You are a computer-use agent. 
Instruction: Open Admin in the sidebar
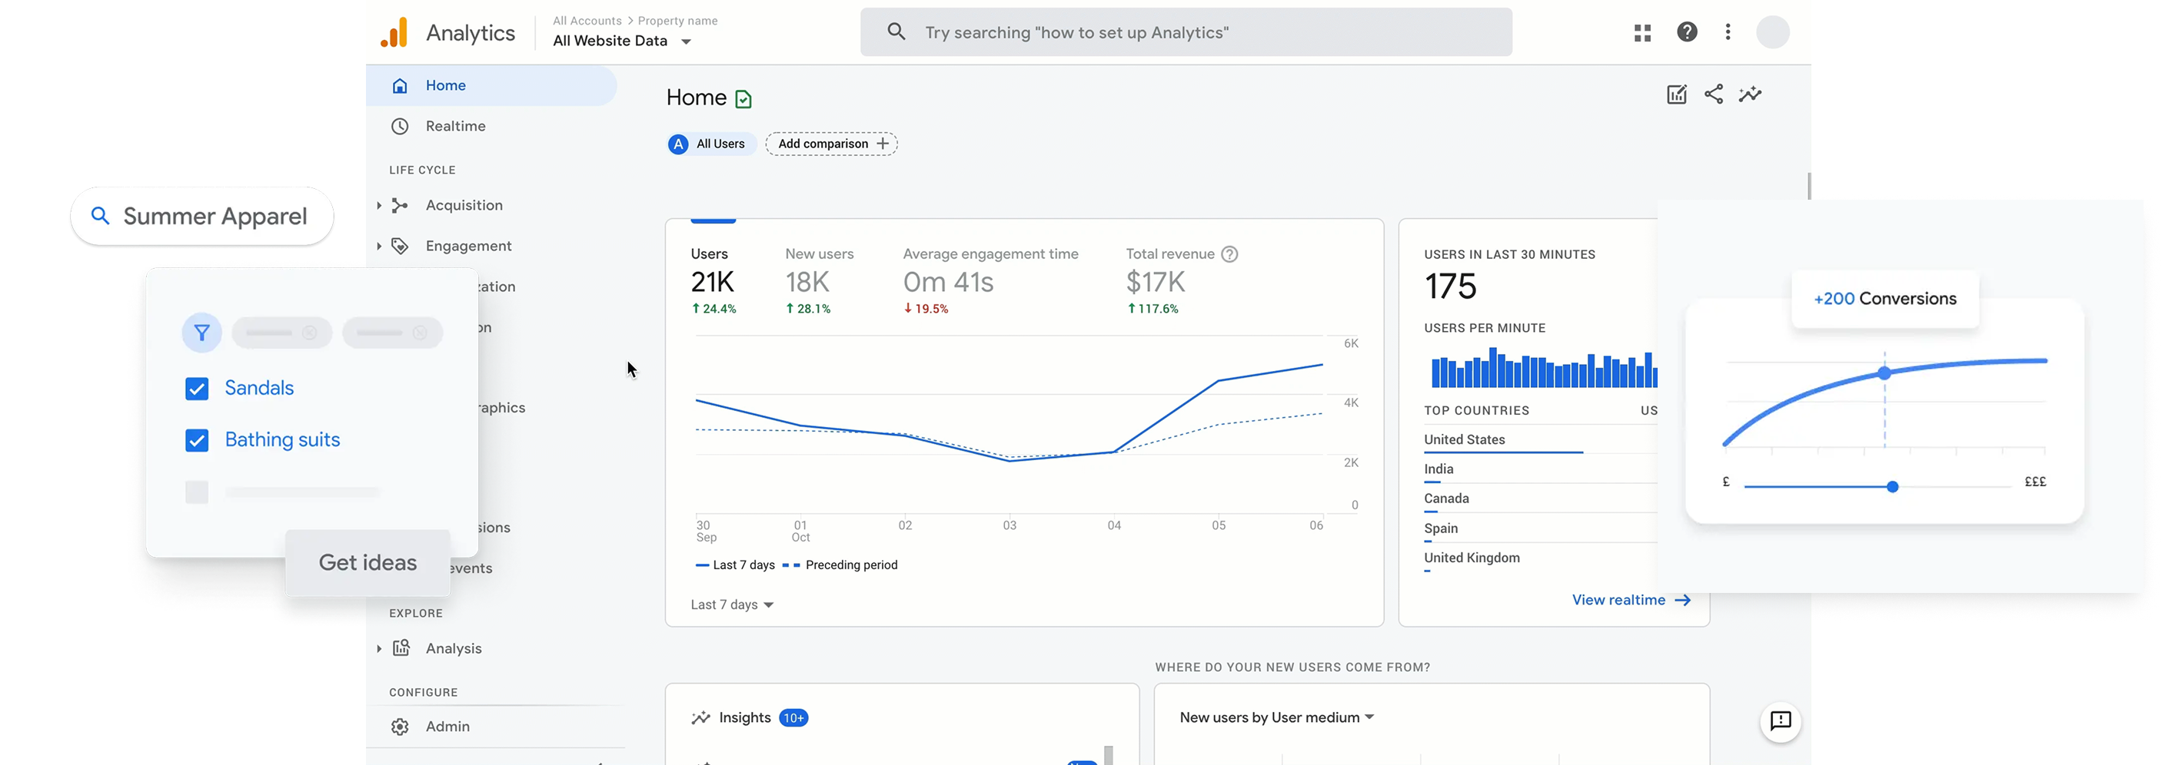click(x=447, y=727)
